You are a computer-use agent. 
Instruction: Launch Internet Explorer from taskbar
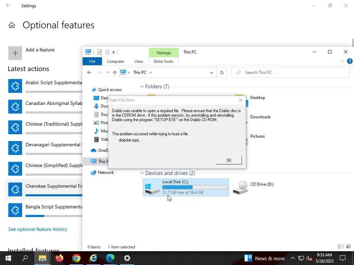tap(93, 258)
